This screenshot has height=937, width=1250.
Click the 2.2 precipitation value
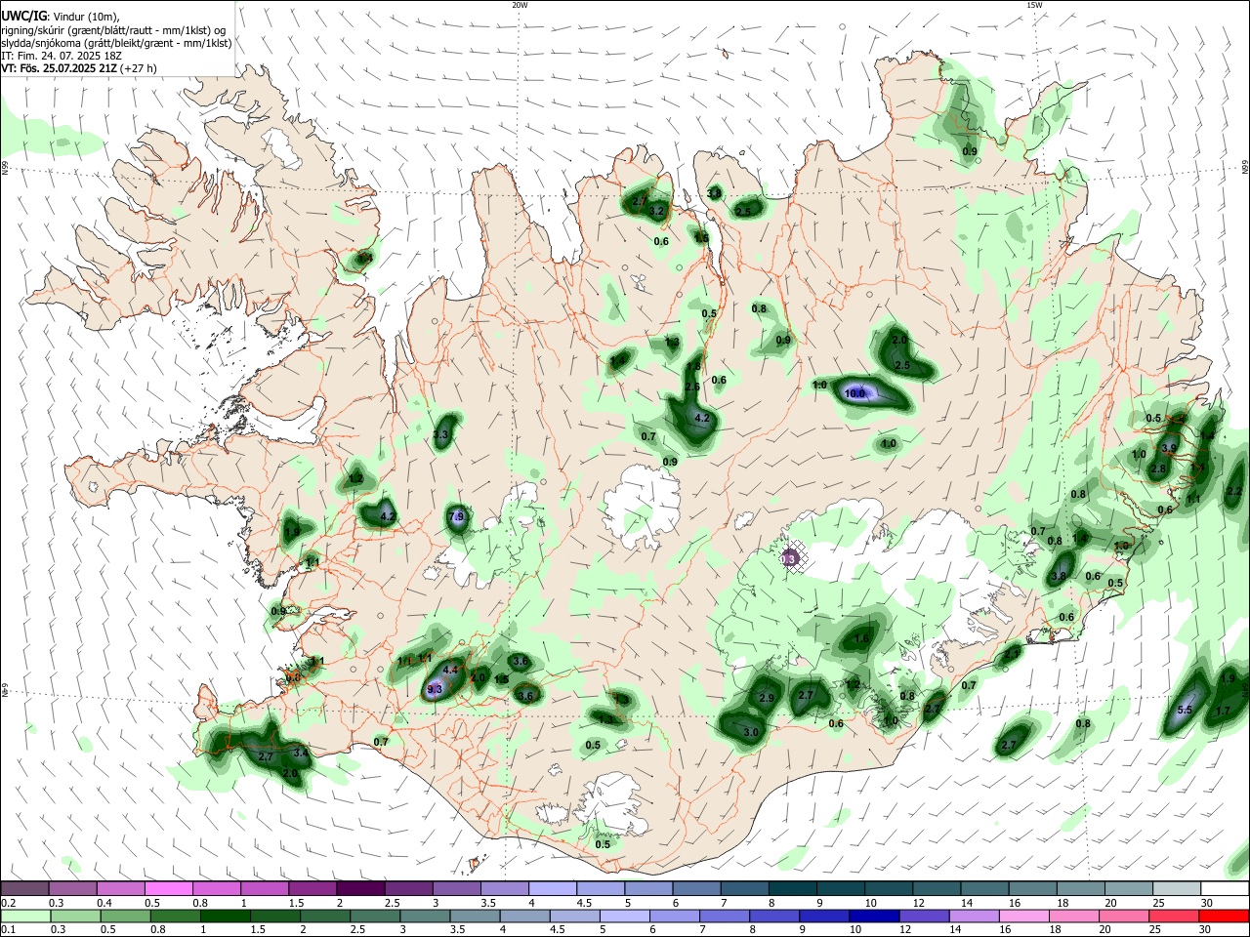[1233, 492]
